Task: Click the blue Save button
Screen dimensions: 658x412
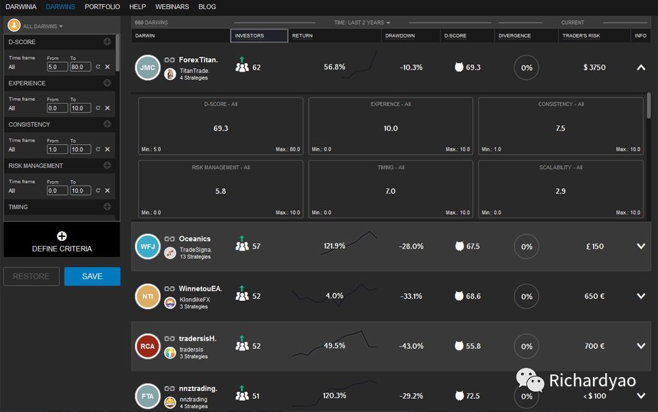Action: [x=92, y=276]
